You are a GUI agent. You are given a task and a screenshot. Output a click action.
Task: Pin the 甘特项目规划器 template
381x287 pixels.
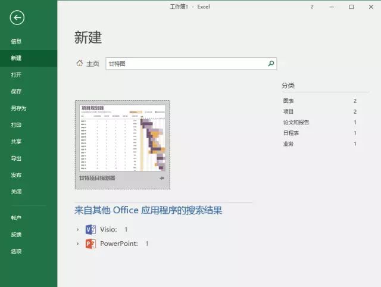[x=162, y=178]
